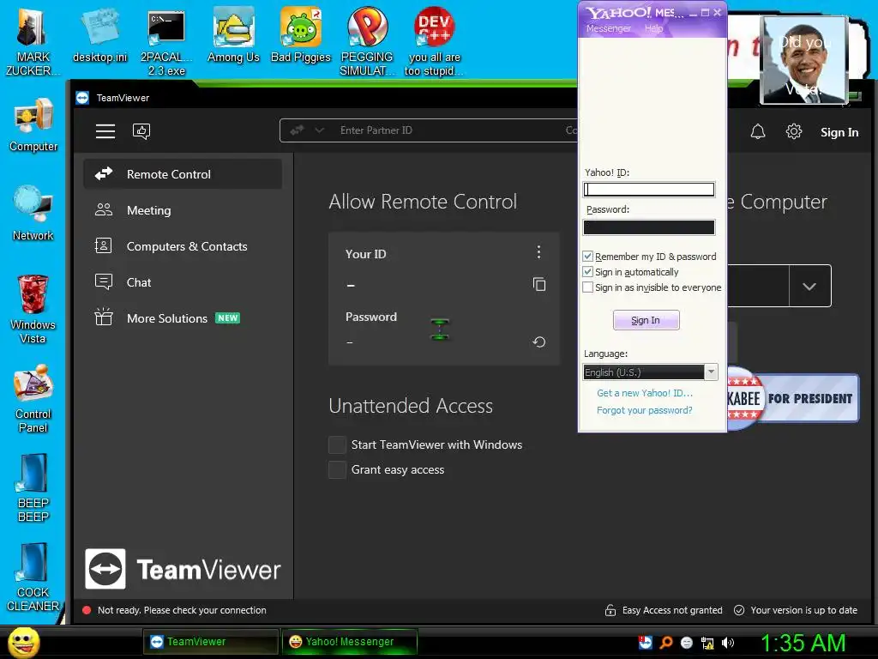Viewport: 878px width, 659px height.
Task: Click the 1:35 AM taskbar clock
Action: coord(803,643)
